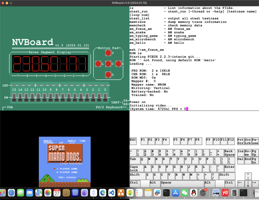Click "2 PLAYER GAME" in Mario screen
This screenshot has height=200, width=259.
(67, 172)
